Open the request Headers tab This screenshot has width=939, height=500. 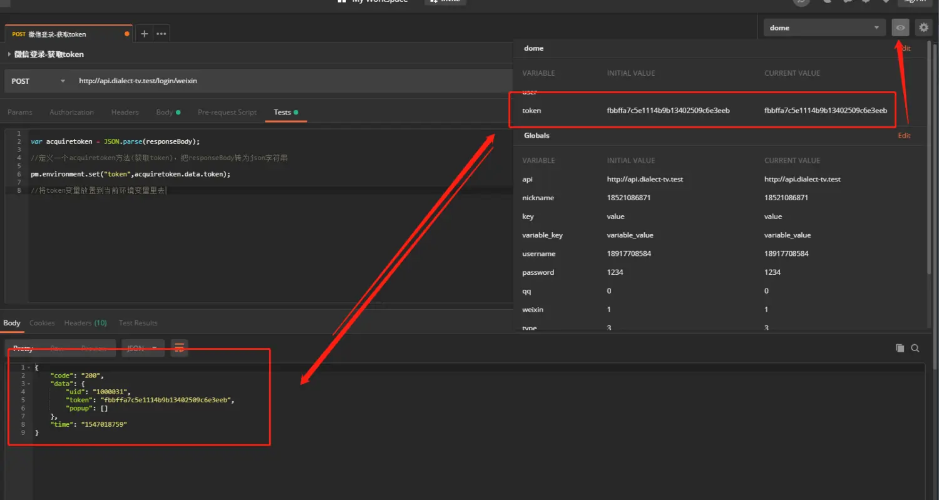[x=125, y=112]
